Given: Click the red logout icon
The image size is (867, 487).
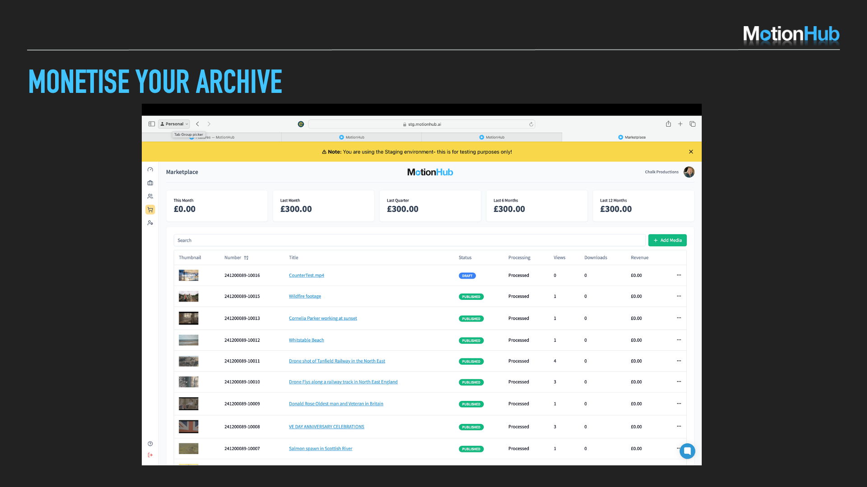Looking at the screenshot, I should 150,455.
